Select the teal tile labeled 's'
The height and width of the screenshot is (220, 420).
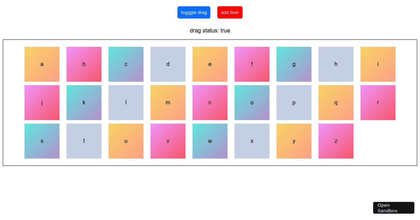click(42, 141)
